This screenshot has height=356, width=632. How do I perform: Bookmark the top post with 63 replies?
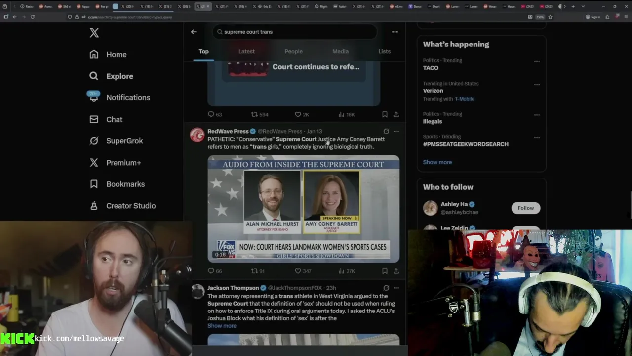385,114
